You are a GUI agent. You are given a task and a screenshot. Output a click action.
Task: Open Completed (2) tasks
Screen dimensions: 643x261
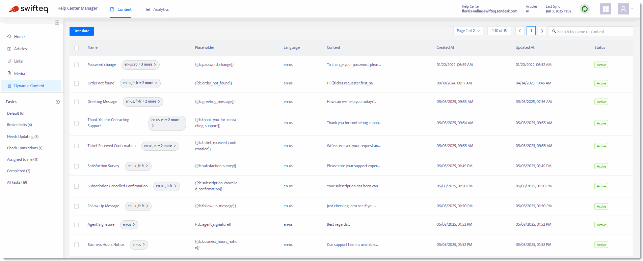(19, 171)
